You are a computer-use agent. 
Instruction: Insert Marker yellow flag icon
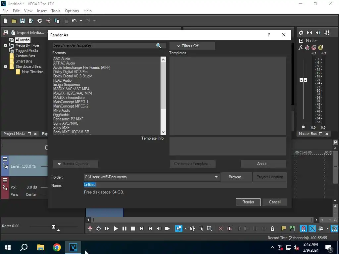(283, 229)
